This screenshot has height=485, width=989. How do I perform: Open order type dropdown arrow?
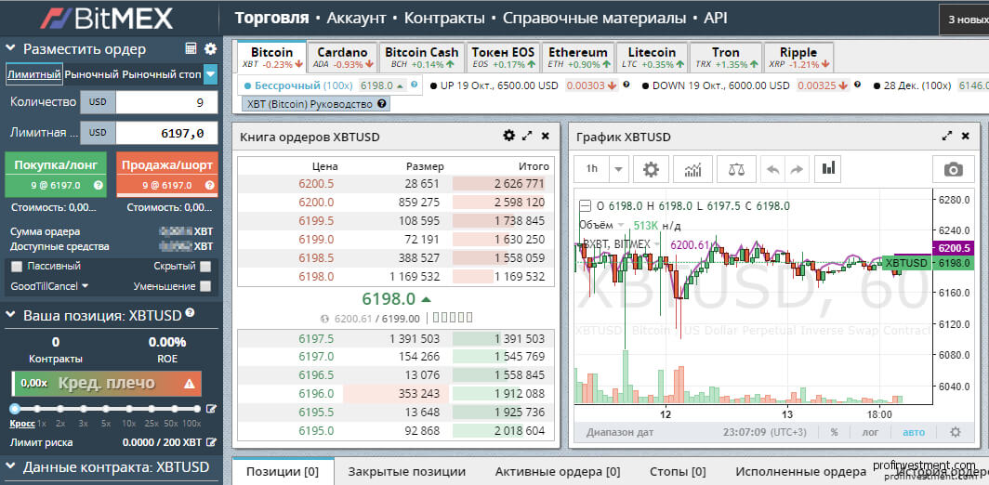point(211,74)
